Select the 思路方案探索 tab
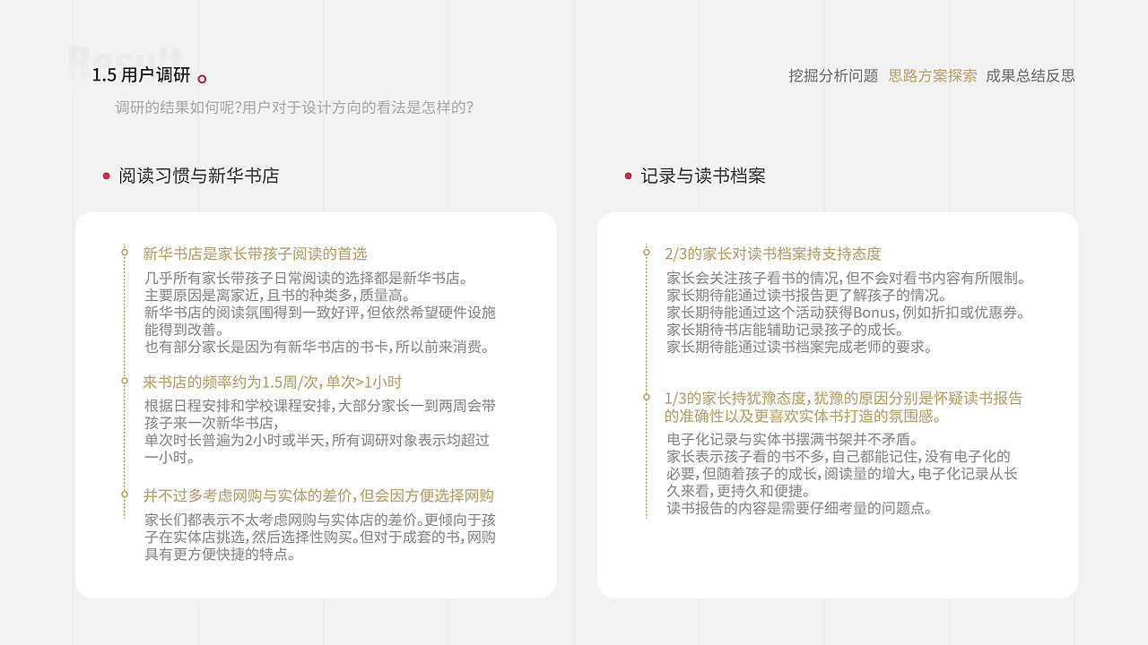The width and height of the screenshot is (1148, 645). click(933, 76)
